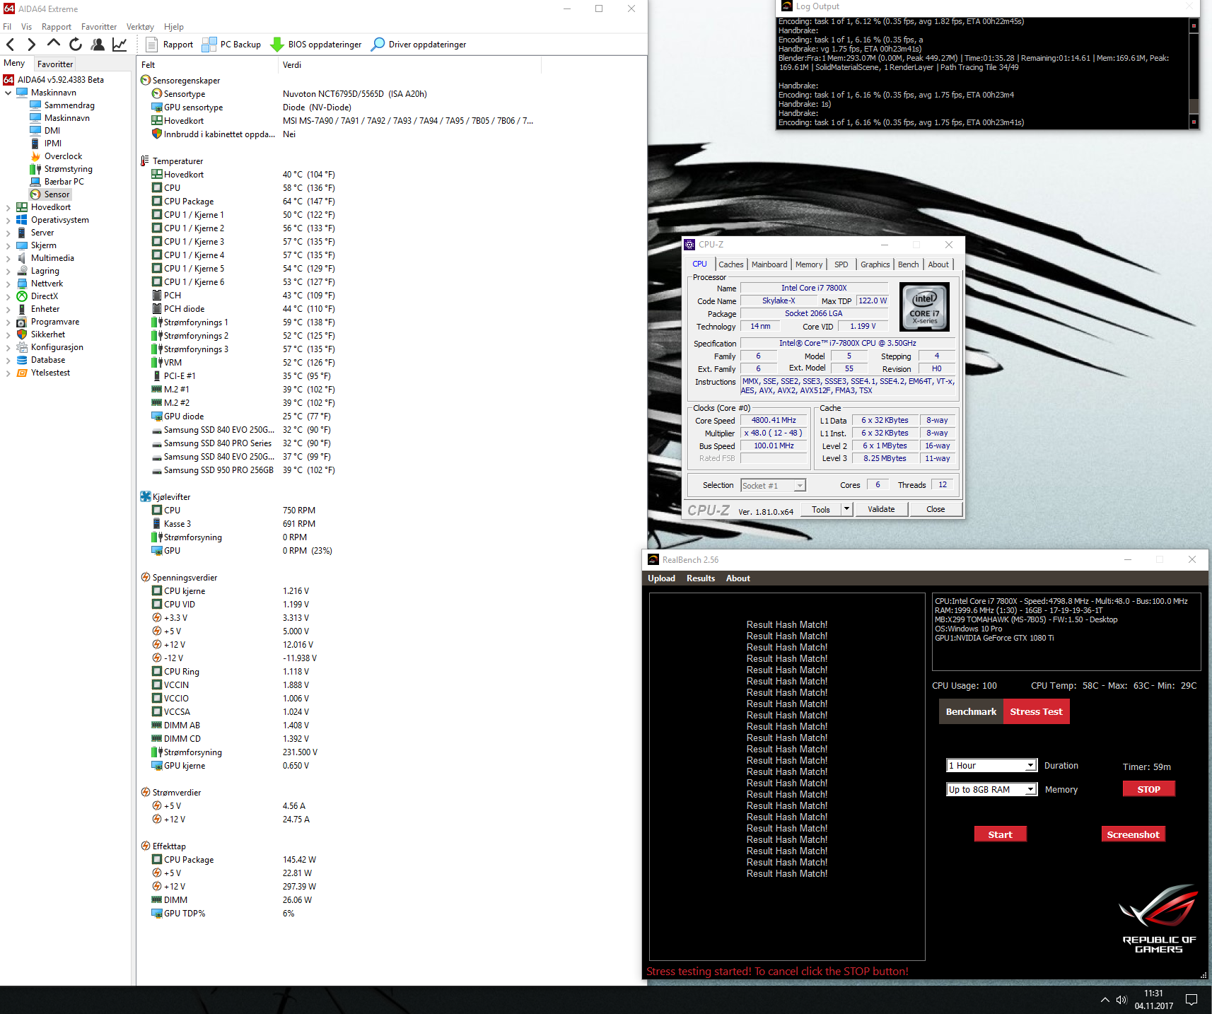Viewport: 1212px width, 1014px height.
Task: Open the user favorites icon in AIDA64 toolbar
Action: point(98,45)
